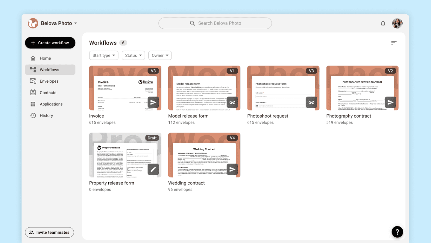Image resolution: width=431 pixels, height=243 pixels.
Task: Open Envelopes in the sidebar
Action: (x=50, y=81)
